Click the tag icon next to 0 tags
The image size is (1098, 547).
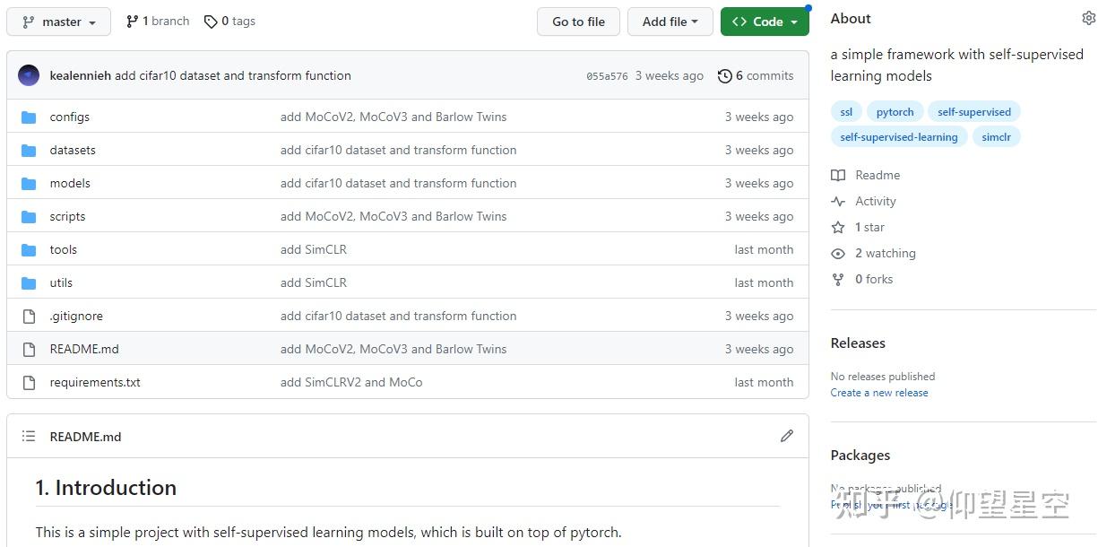[211, 22]
